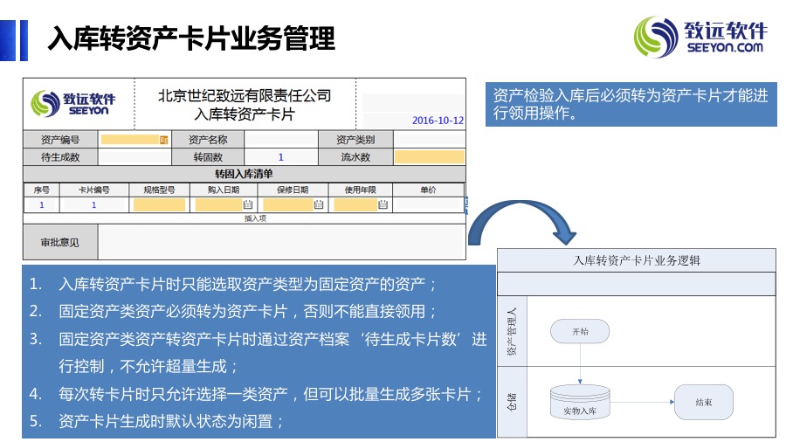Click the 审批意见 text area
Image resolution: width=786 pixels, height=442 pixels.
pyautogui.click(x=281, y=242)
